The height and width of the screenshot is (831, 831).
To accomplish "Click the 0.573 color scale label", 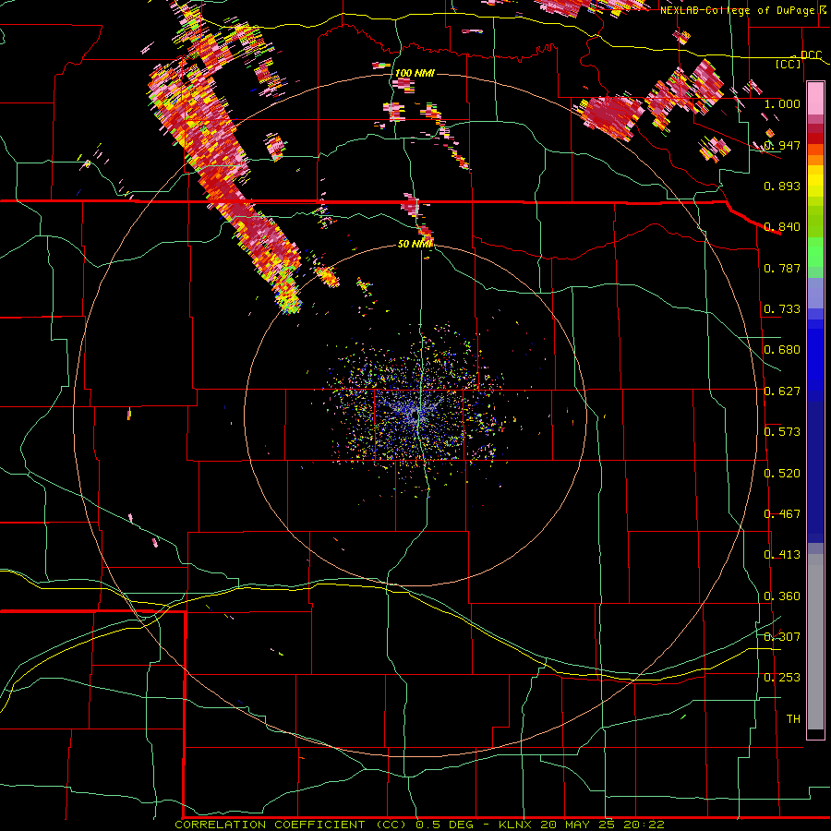I will pyautogui.click(x=782, y=432).
